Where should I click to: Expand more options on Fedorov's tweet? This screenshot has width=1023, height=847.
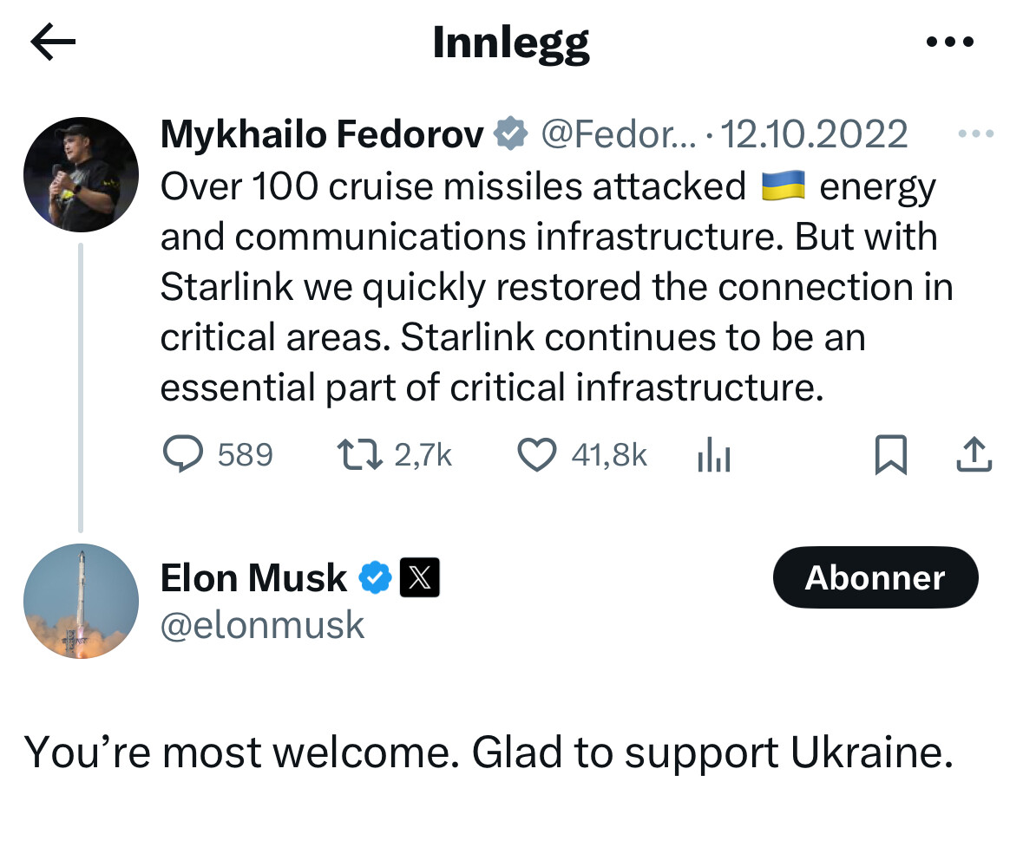click(975, 134)
